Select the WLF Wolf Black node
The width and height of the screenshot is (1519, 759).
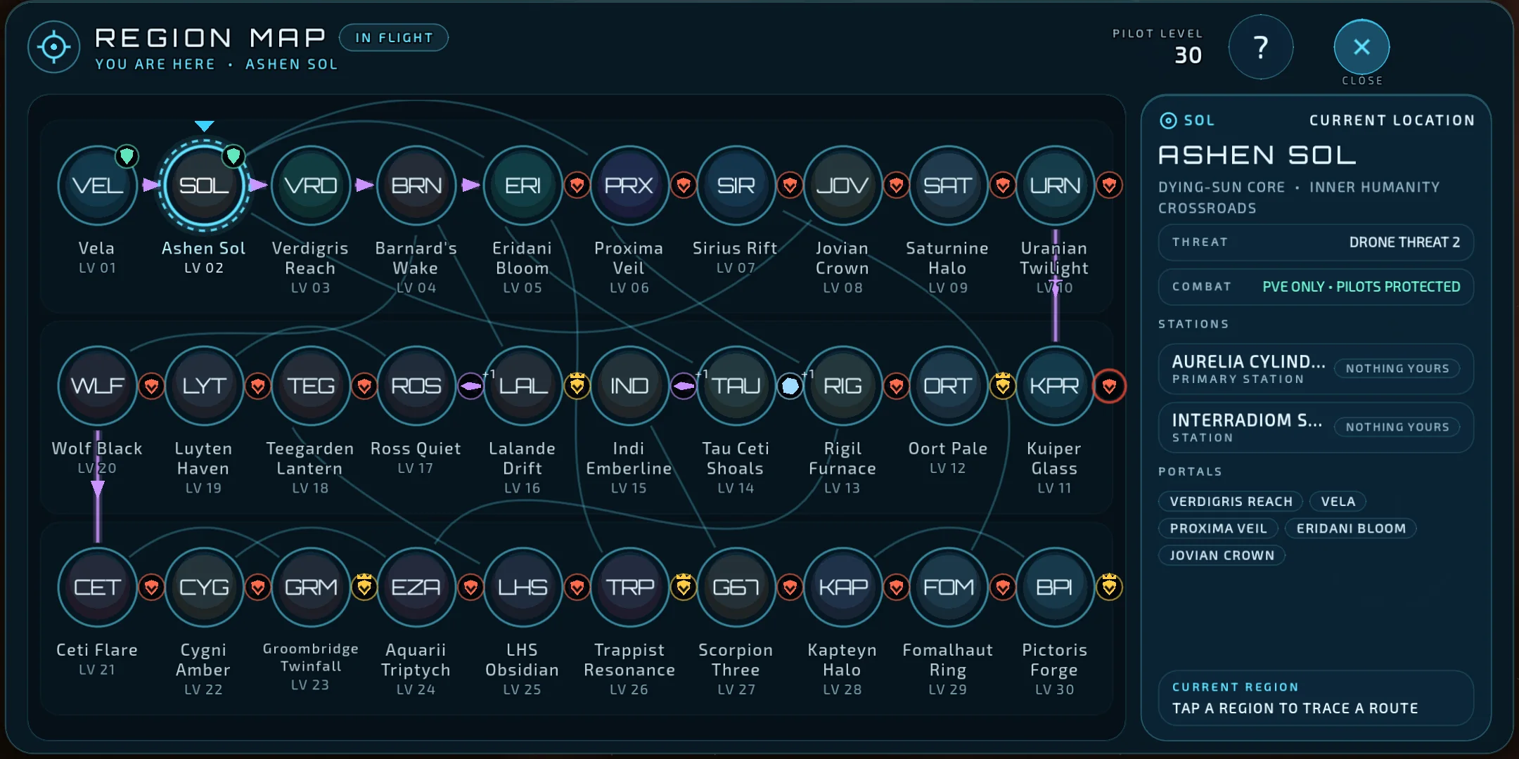[x=97, y=386]
